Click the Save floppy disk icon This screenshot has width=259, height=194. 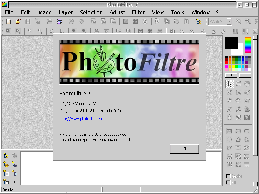pyautogui.click(x=28, y=21)
